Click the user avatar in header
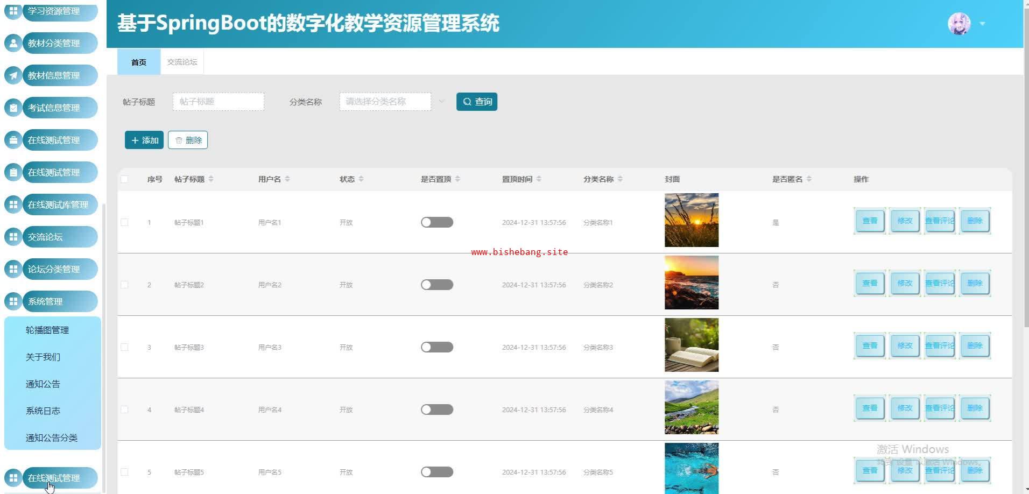The width and height of the screenshot is (1029, 494). tap(958, 24)
